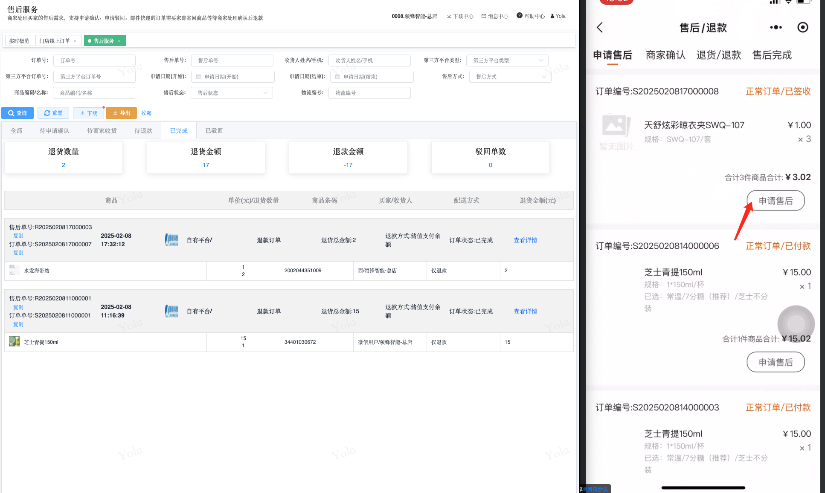Open the 帮助中心 help icon
This screenshot has height=493, width=825.
(519, 16)
